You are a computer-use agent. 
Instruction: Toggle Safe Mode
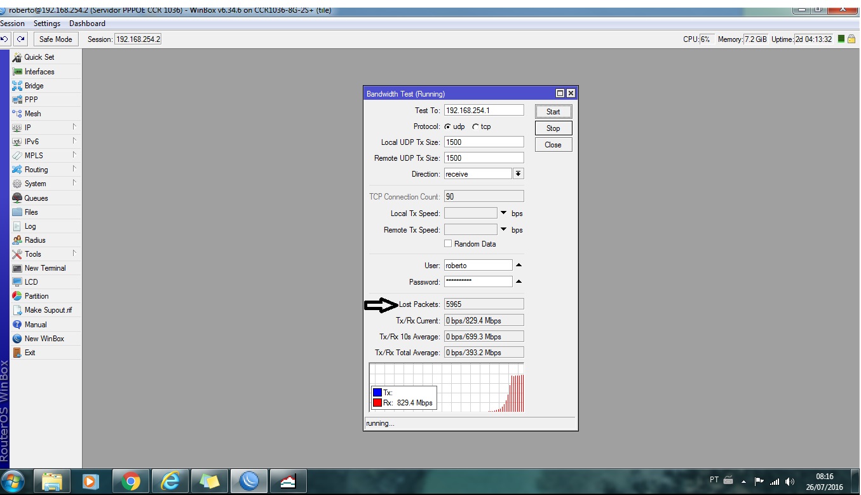tap(56, 39)
